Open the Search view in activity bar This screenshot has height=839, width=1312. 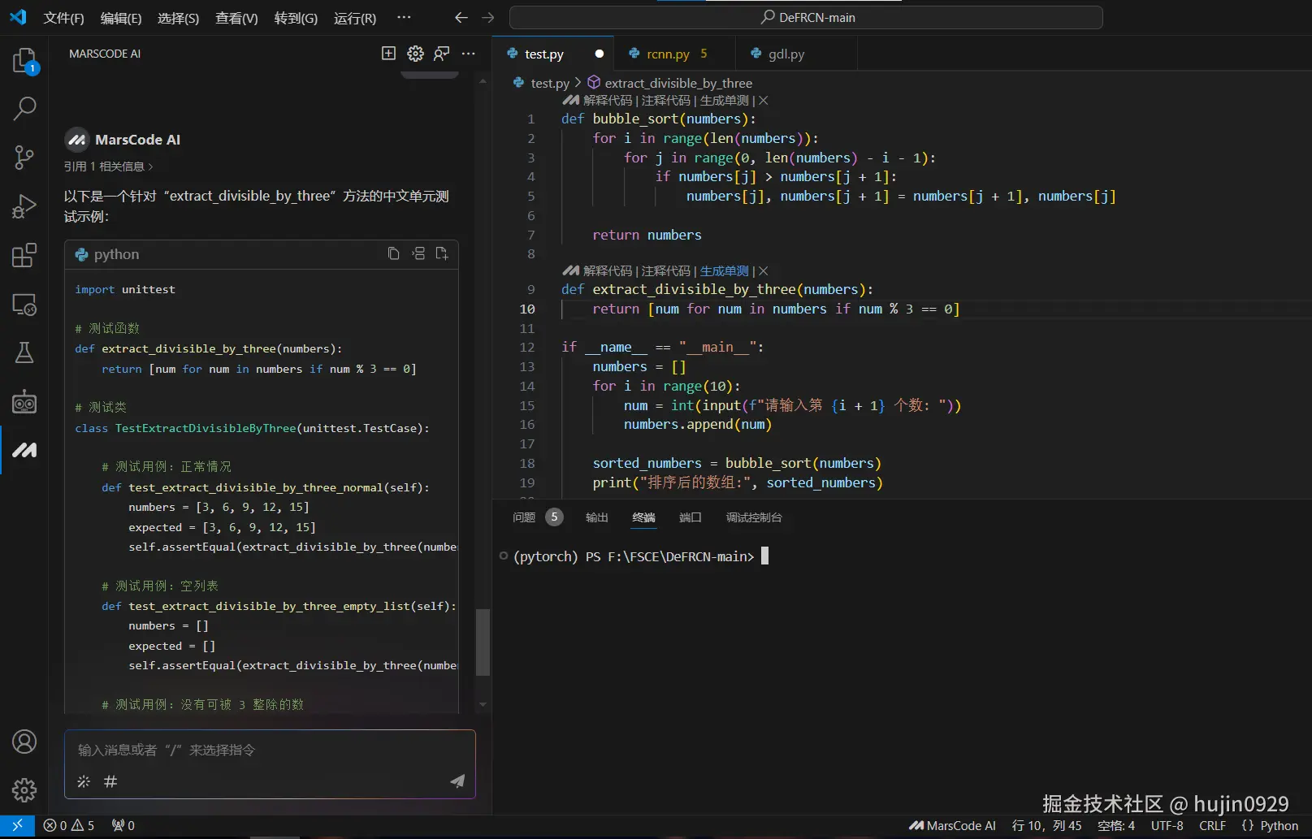click(x=24, y=108)
